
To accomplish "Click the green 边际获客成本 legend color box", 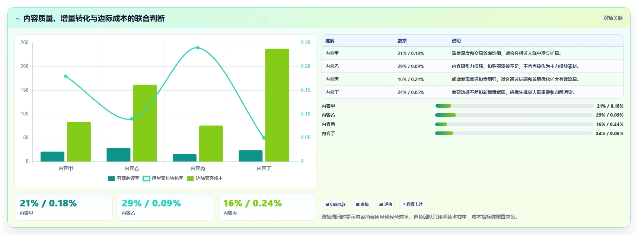I will [190, 179].
